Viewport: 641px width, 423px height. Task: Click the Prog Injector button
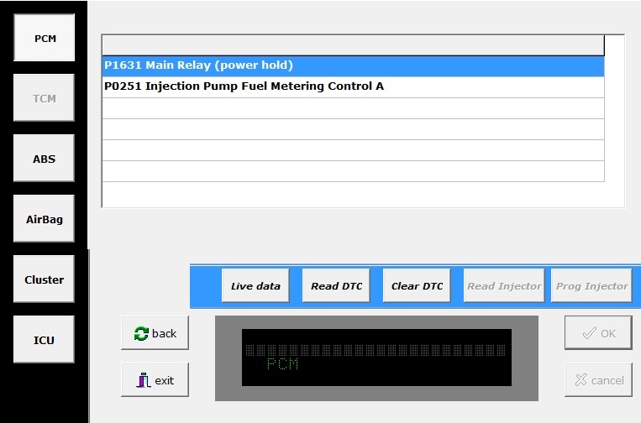591,286
